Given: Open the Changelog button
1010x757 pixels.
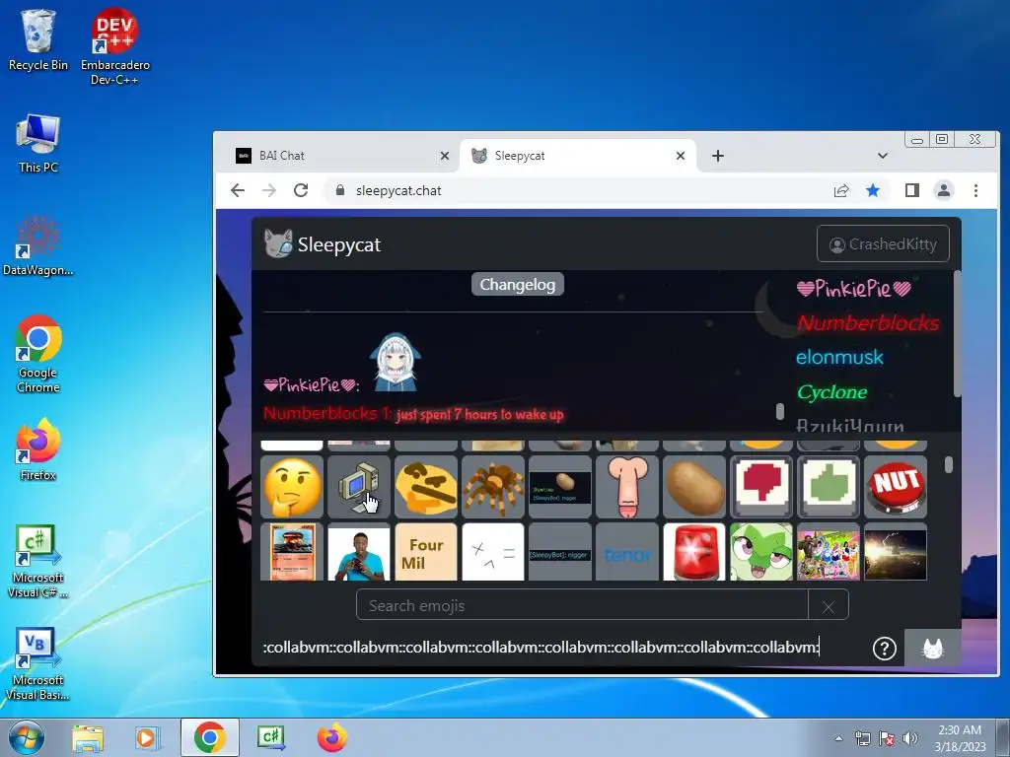Looking at the screenshot, I should point(517,285).
